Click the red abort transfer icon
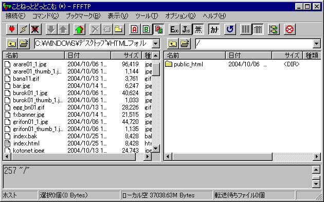The width and height of the screenshot is (324, 202). tap(290, 29)
